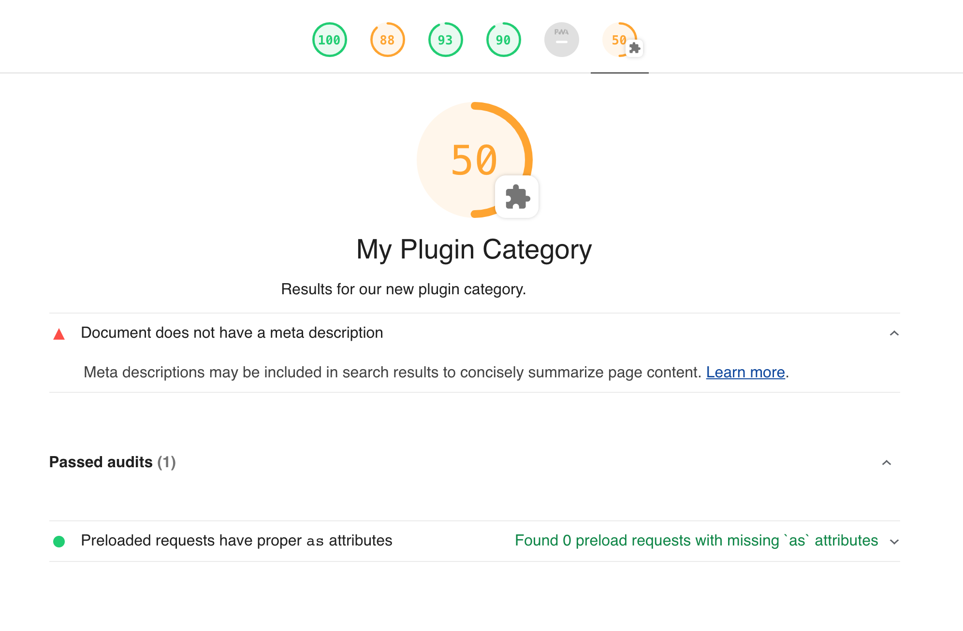Click the large 50 score gauge
The height and width of the screenshot is (631, 963).
point(474,160)
